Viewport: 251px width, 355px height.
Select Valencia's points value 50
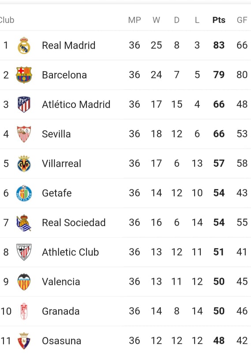(x=219, y=282)
